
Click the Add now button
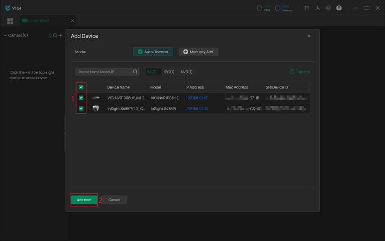click(x=84, y=200)
